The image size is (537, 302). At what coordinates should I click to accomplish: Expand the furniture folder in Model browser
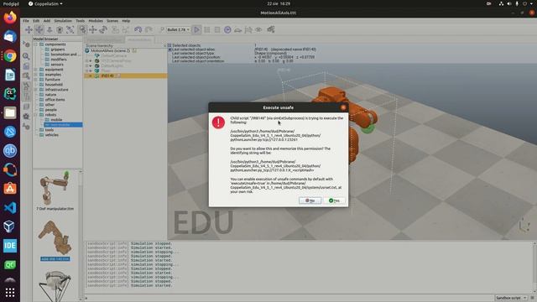click(35, 80)
